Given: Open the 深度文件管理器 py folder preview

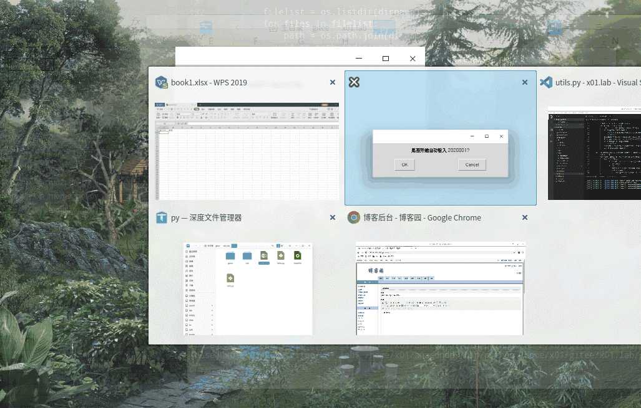Looking at the screenshot, I should (248, 289).
